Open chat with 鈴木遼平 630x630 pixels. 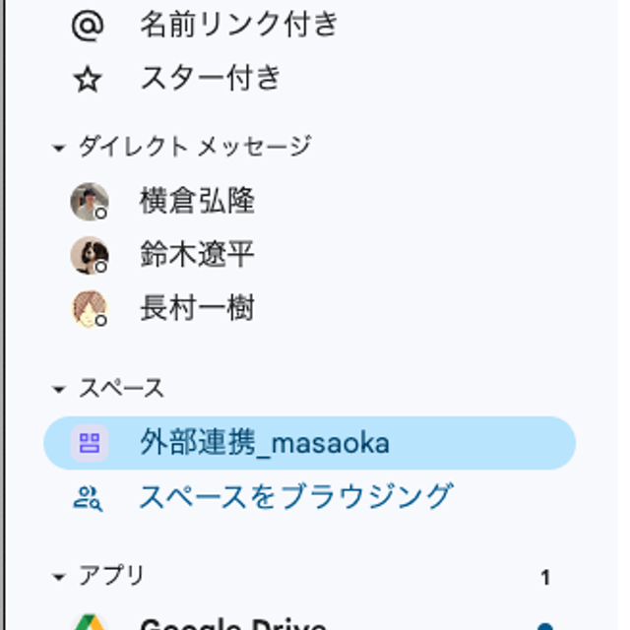[198, 256]
